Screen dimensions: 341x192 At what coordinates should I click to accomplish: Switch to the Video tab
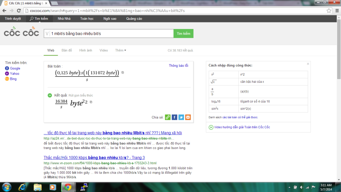tap(104, 50)
